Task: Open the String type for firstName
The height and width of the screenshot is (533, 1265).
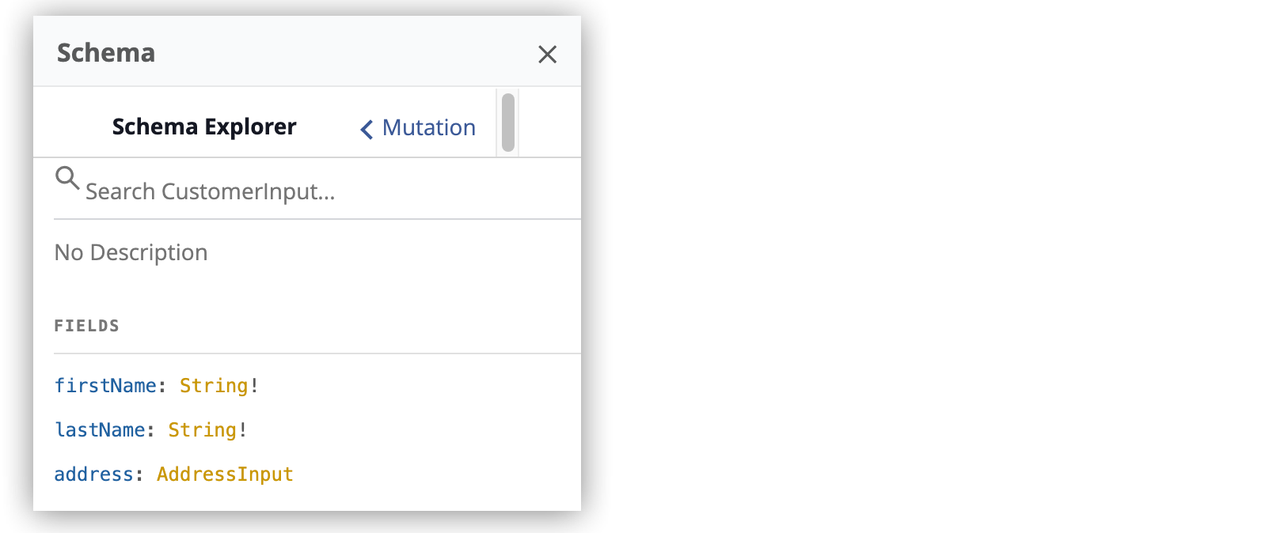Action: [213, 385]
